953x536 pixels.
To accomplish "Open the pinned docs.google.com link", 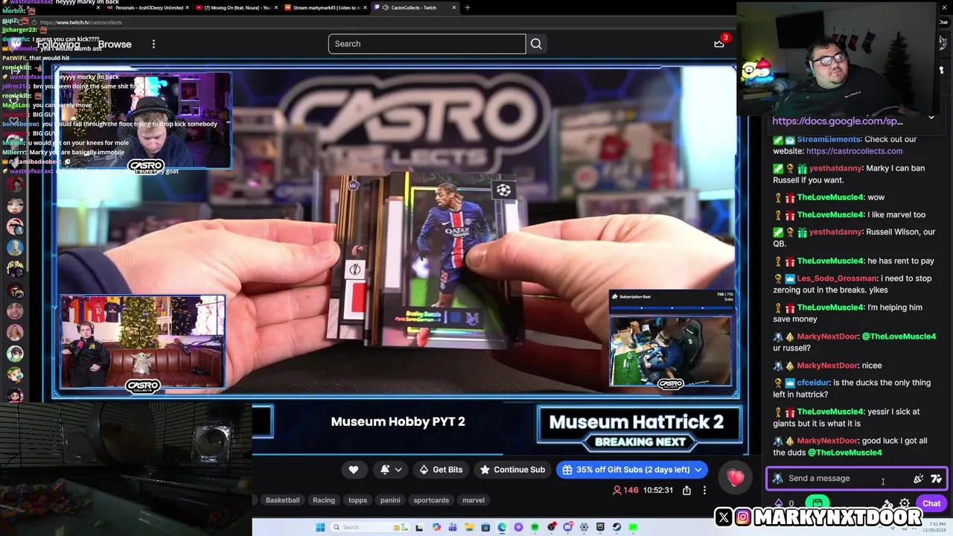I will 838,121.
